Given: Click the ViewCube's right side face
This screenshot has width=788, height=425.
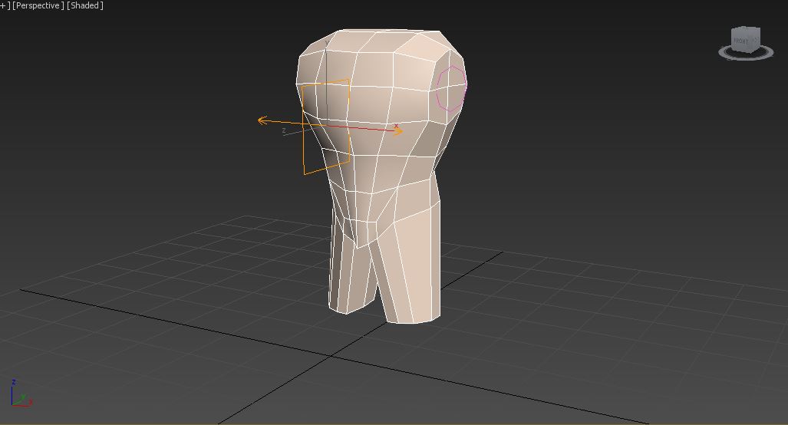Looking at the screenshot, I should (x=756, y=40).
